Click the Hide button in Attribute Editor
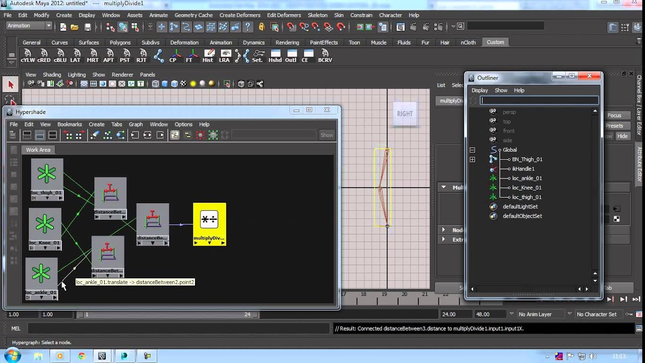The width and height of the screenshot is (645, 363). pyautogui.click(x=623, y=136)
